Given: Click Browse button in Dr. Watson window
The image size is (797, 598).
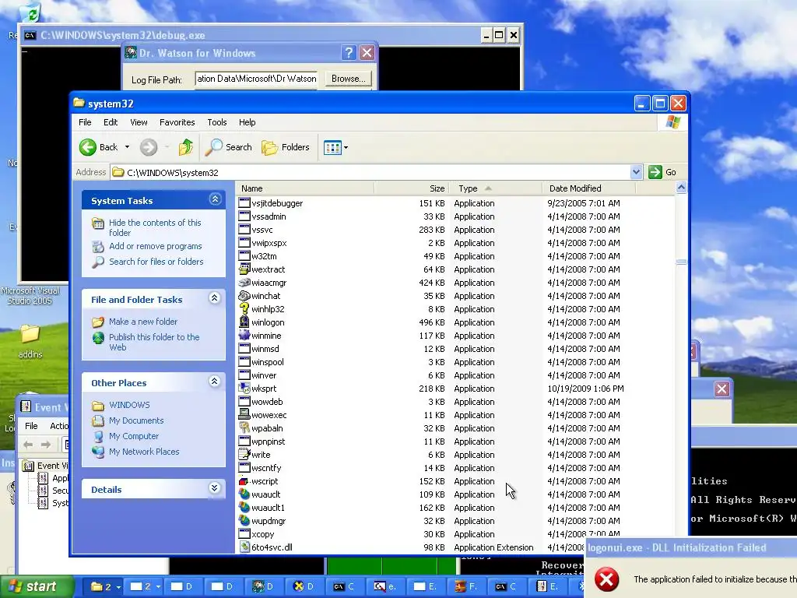Looking at the screenshot, I should click(x=348, y=79).
